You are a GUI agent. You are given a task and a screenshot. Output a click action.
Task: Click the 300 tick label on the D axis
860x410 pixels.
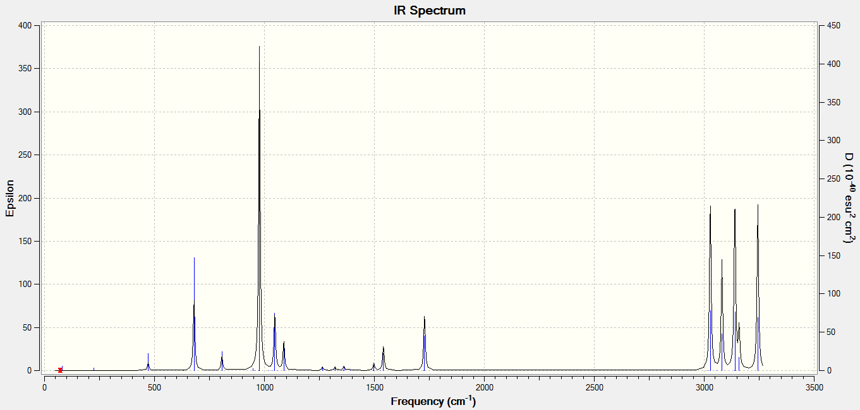coord(833,140)
